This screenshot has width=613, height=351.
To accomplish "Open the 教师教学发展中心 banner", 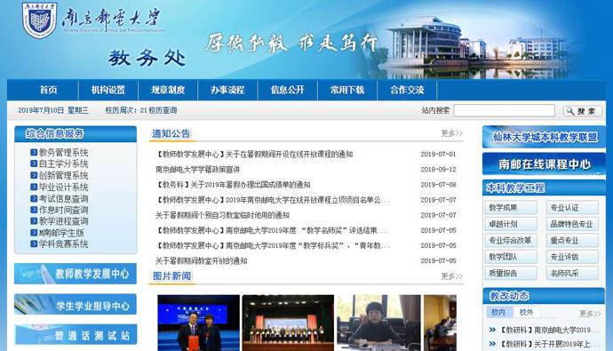I will (x=76, y=274).
